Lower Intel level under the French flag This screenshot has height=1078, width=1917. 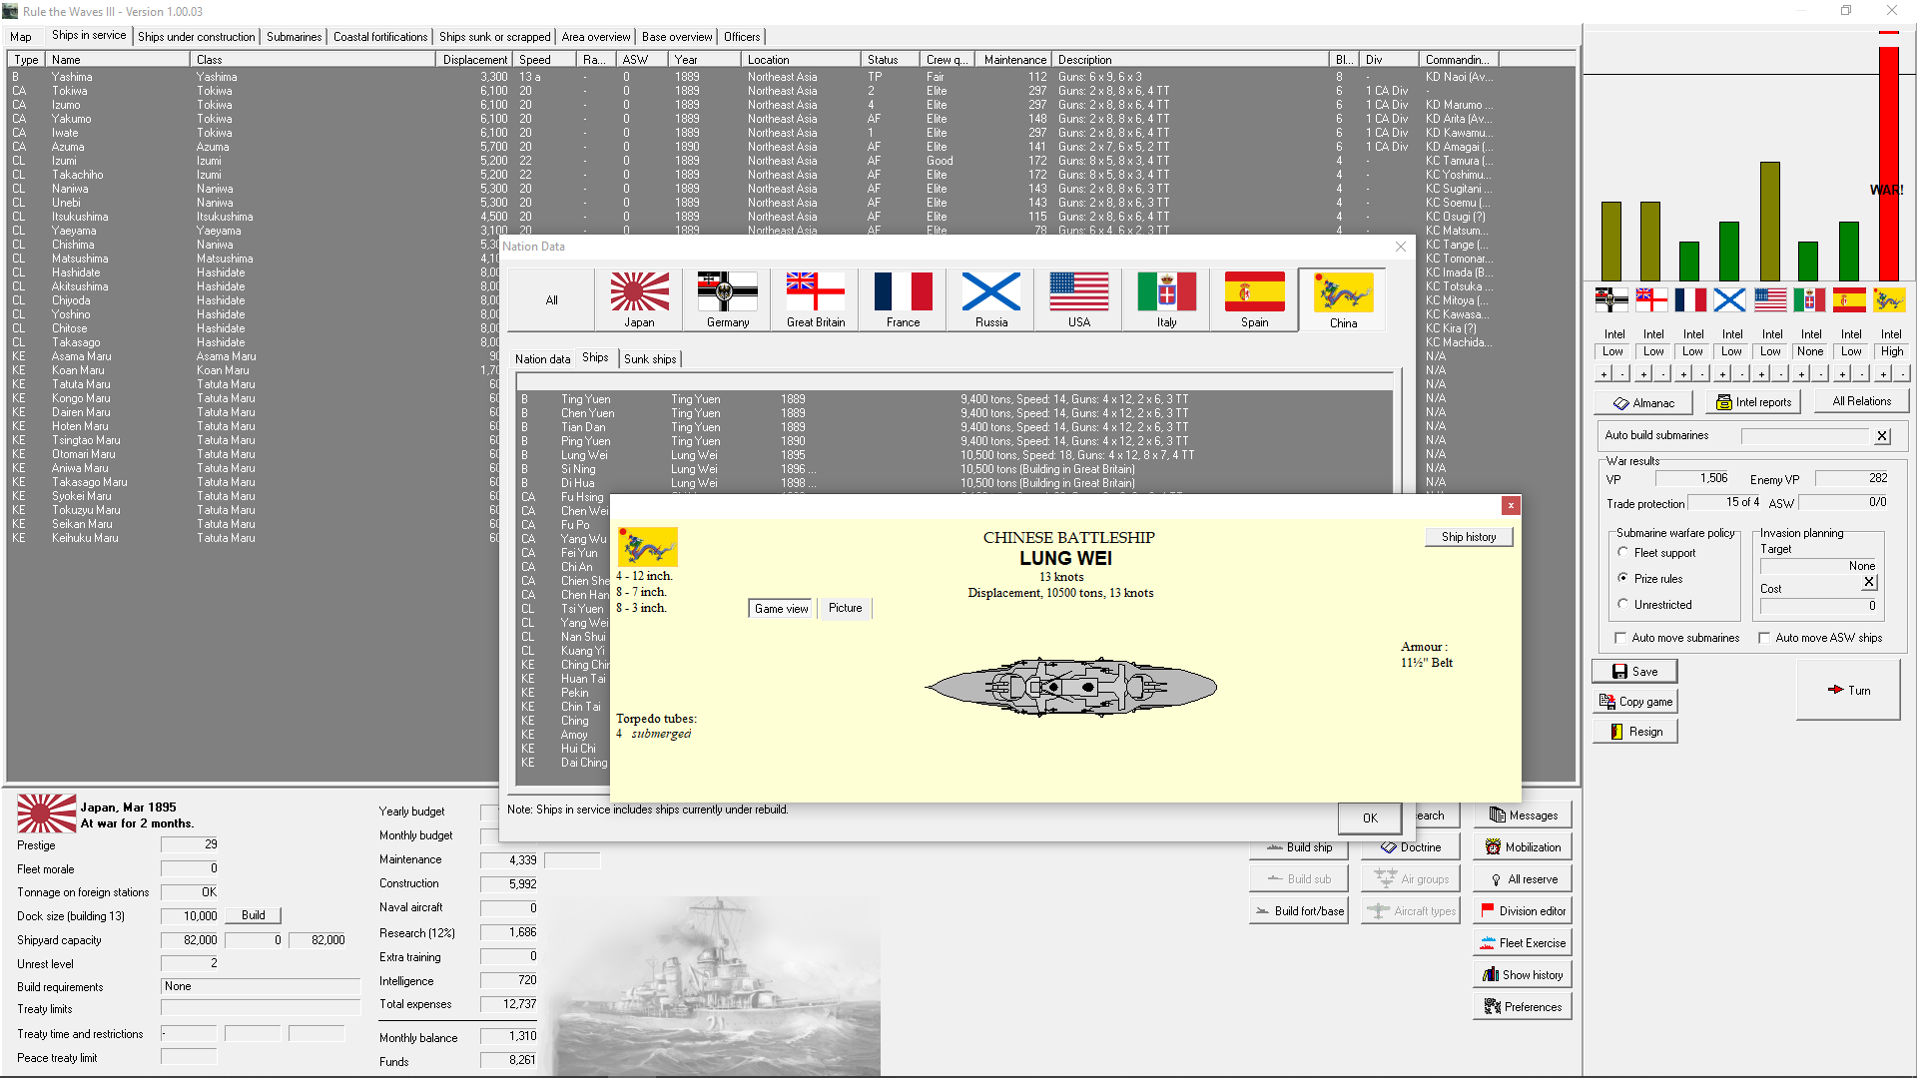1701,374
